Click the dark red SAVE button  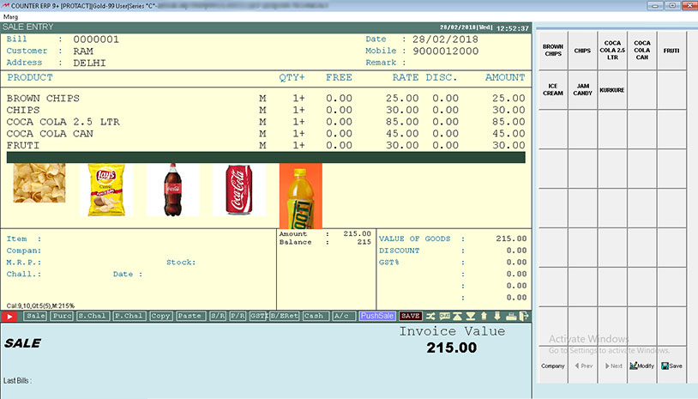[411, 316]
